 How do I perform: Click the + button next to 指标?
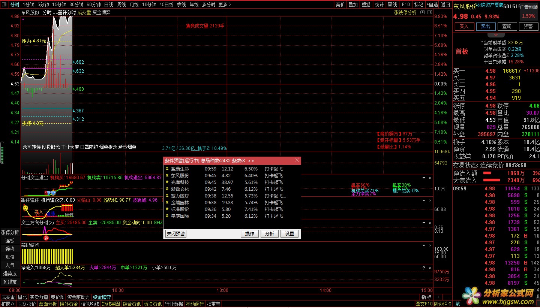[x=439, y=297]
